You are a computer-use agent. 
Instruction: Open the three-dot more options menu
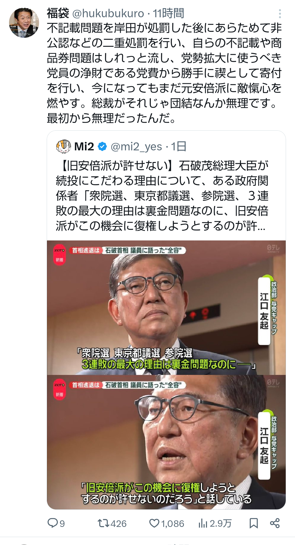pyautogui.click(x=280, y=13)
